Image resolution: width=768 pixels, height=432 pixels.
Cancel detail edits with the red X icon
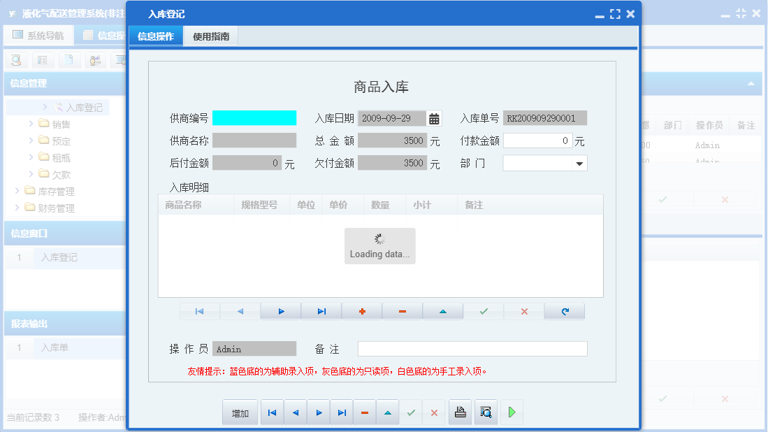524,311
